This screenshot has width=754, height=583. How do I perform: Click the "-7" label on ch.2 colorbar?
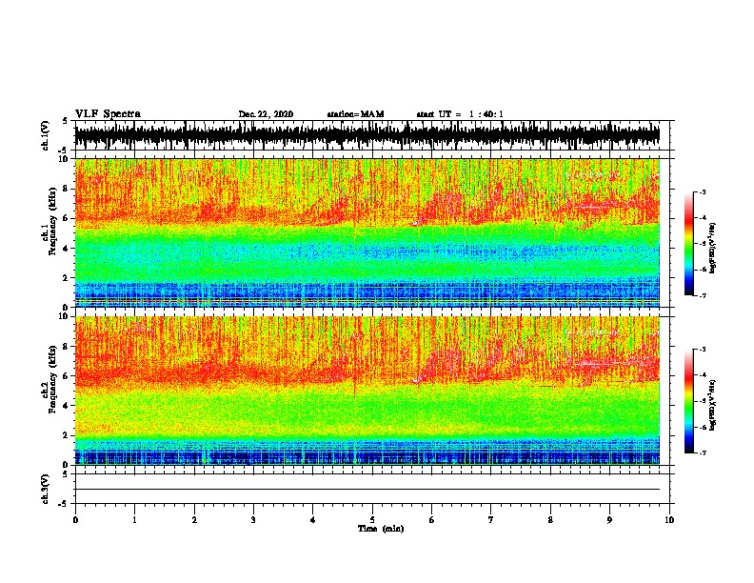702,452
